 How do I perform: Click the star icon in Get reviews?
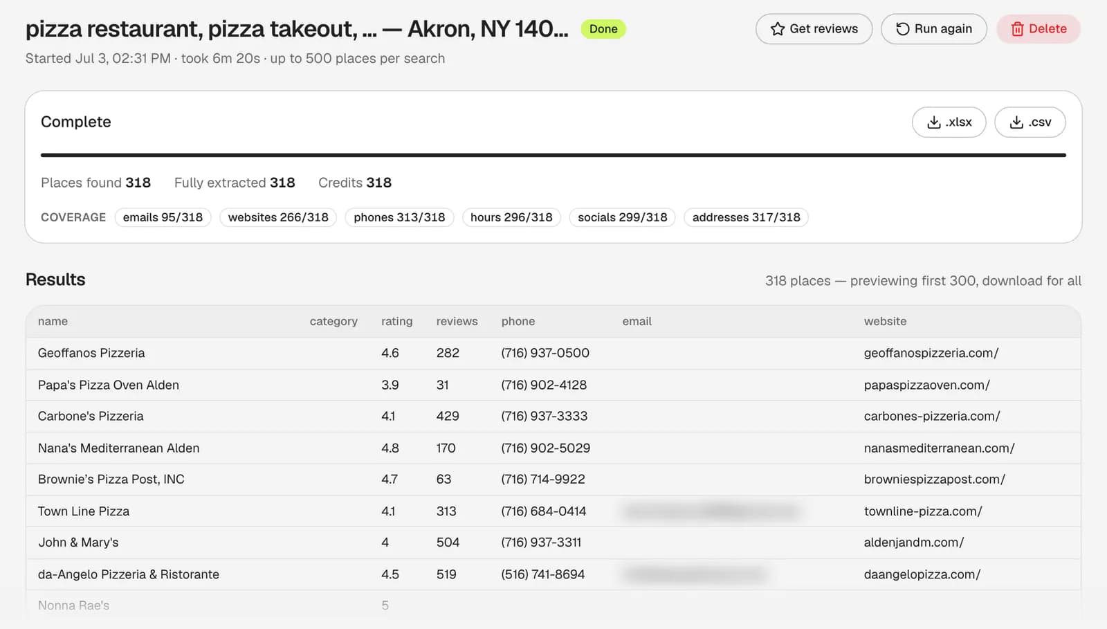point(778,29)
